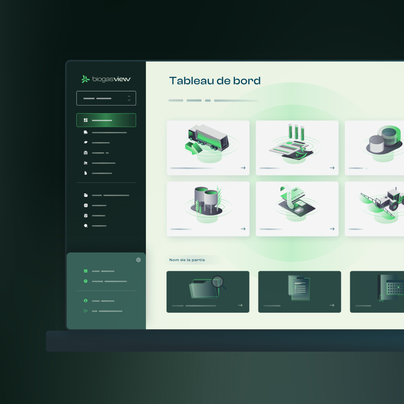Open the dark clipboard documents card
Screen dimensions: 404x404
tap(299, 291)
